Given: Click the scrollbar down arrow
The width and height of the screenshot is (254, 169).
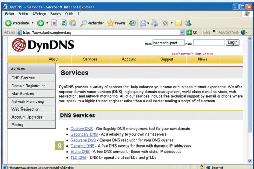Looking at the screenshot, I should point(249,161).
